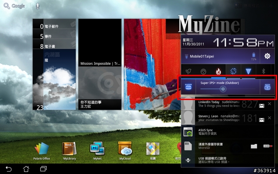Launch Polaris Office
The height and width of the screenshot is (174, 278).
[x=42, y=151]
